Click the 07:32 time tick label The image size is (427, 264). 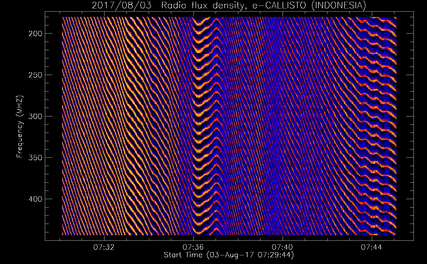[x=104, y=247]
